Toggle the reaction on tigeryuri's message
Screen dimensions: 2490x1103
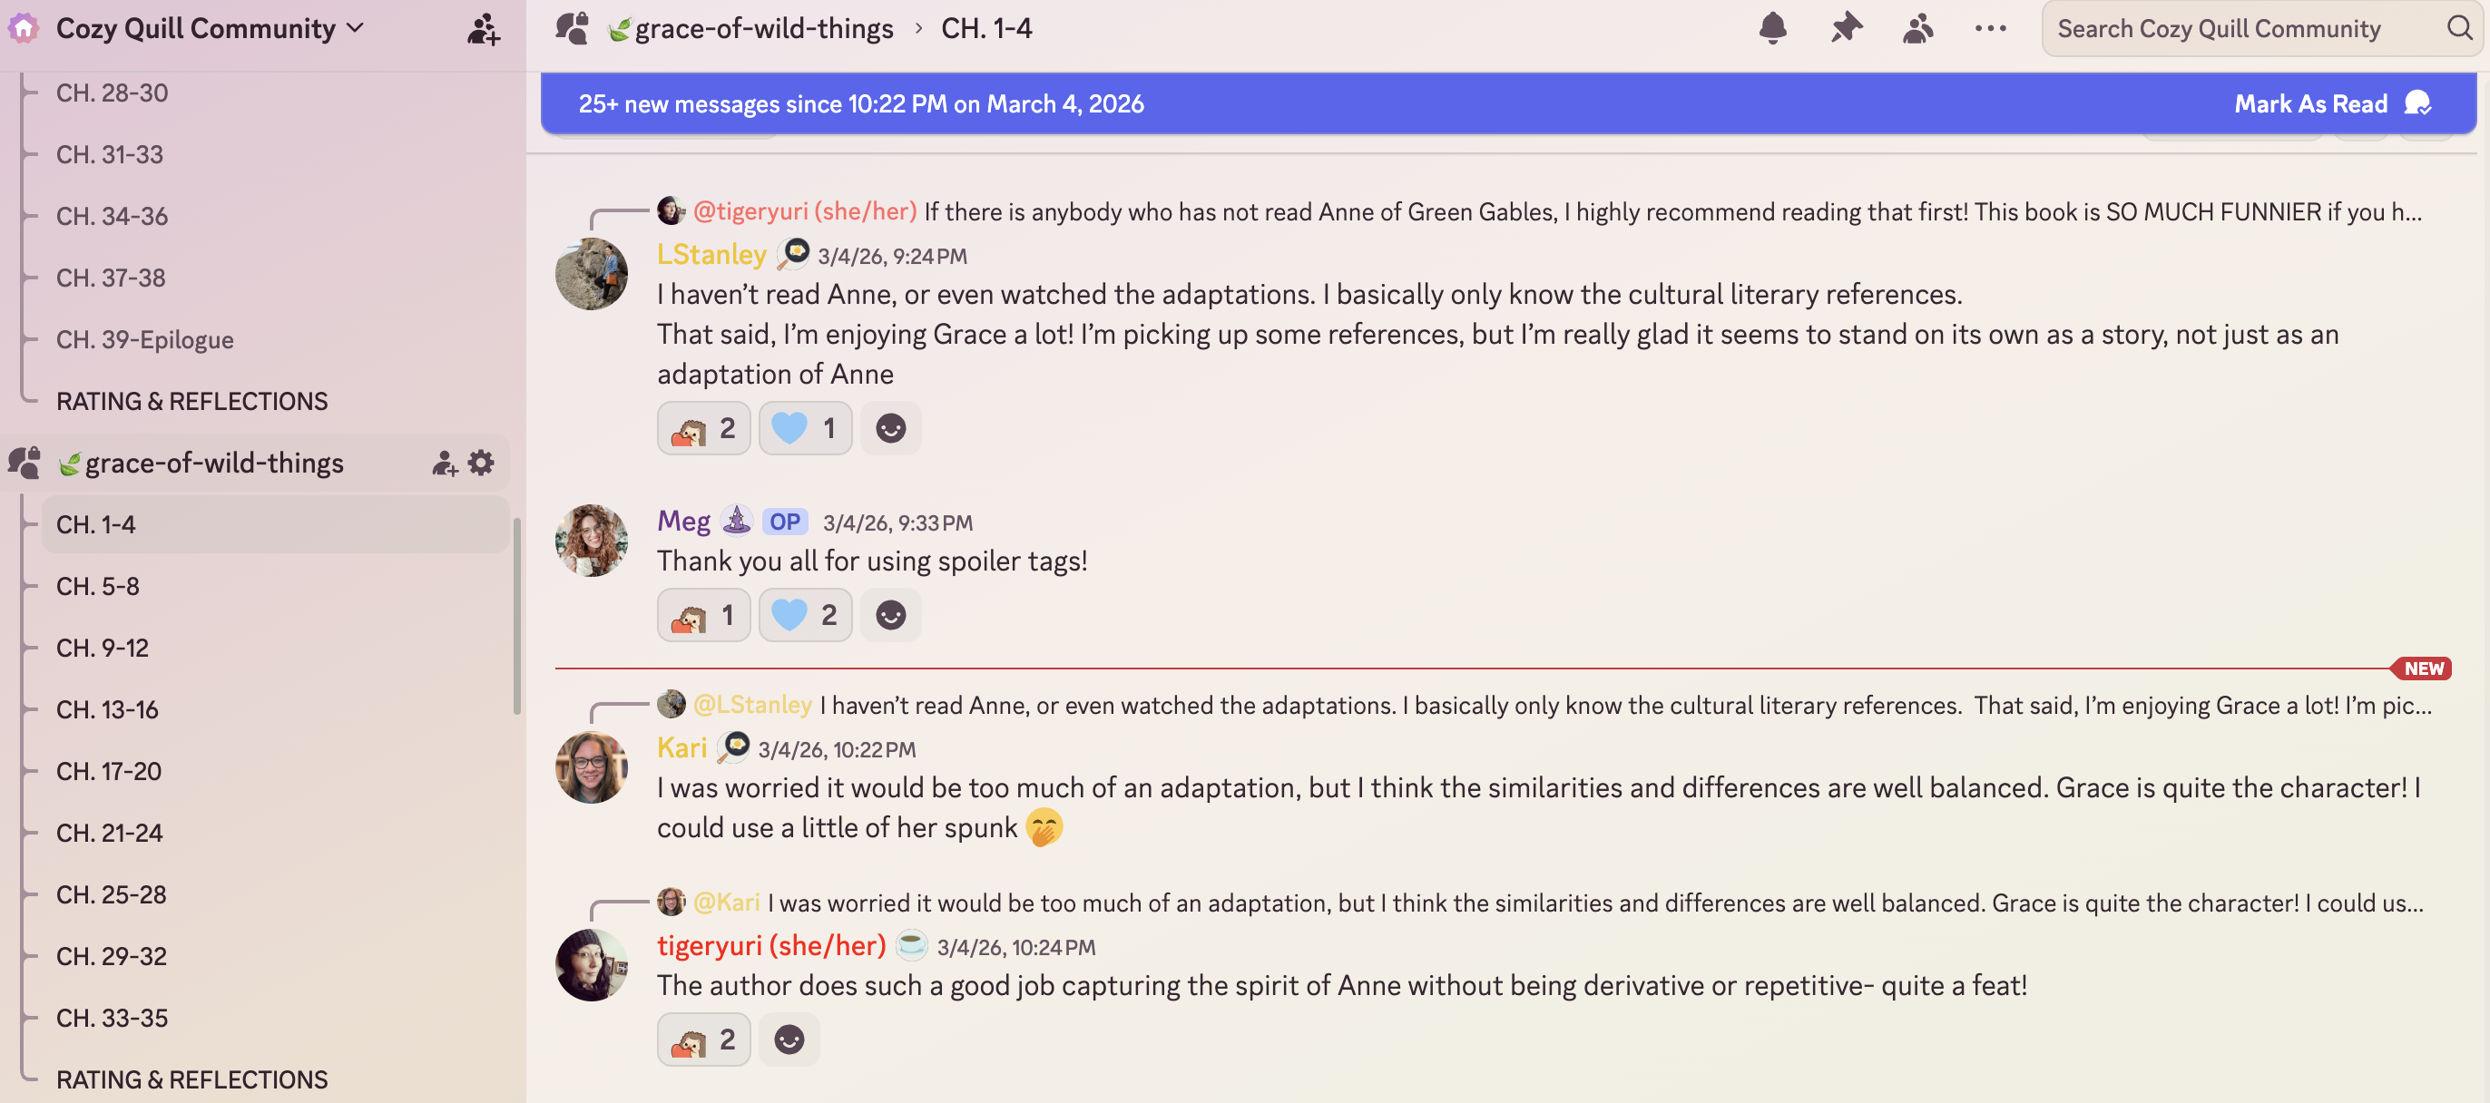703,1040
